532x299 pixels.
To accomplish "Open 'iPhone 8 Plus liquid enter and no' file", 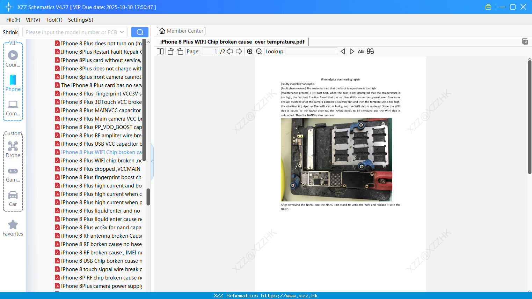I will pyautogui.click(x=99, y=211).
